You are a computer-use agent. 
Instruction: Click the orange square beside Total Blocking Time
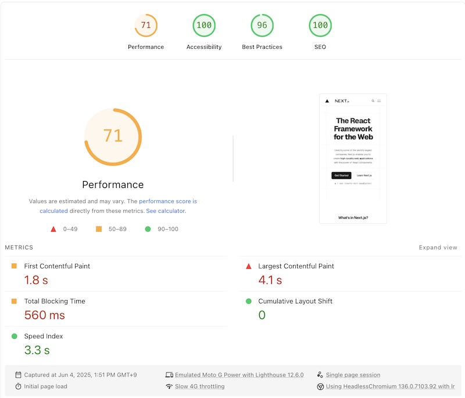[x=14, y=301]
